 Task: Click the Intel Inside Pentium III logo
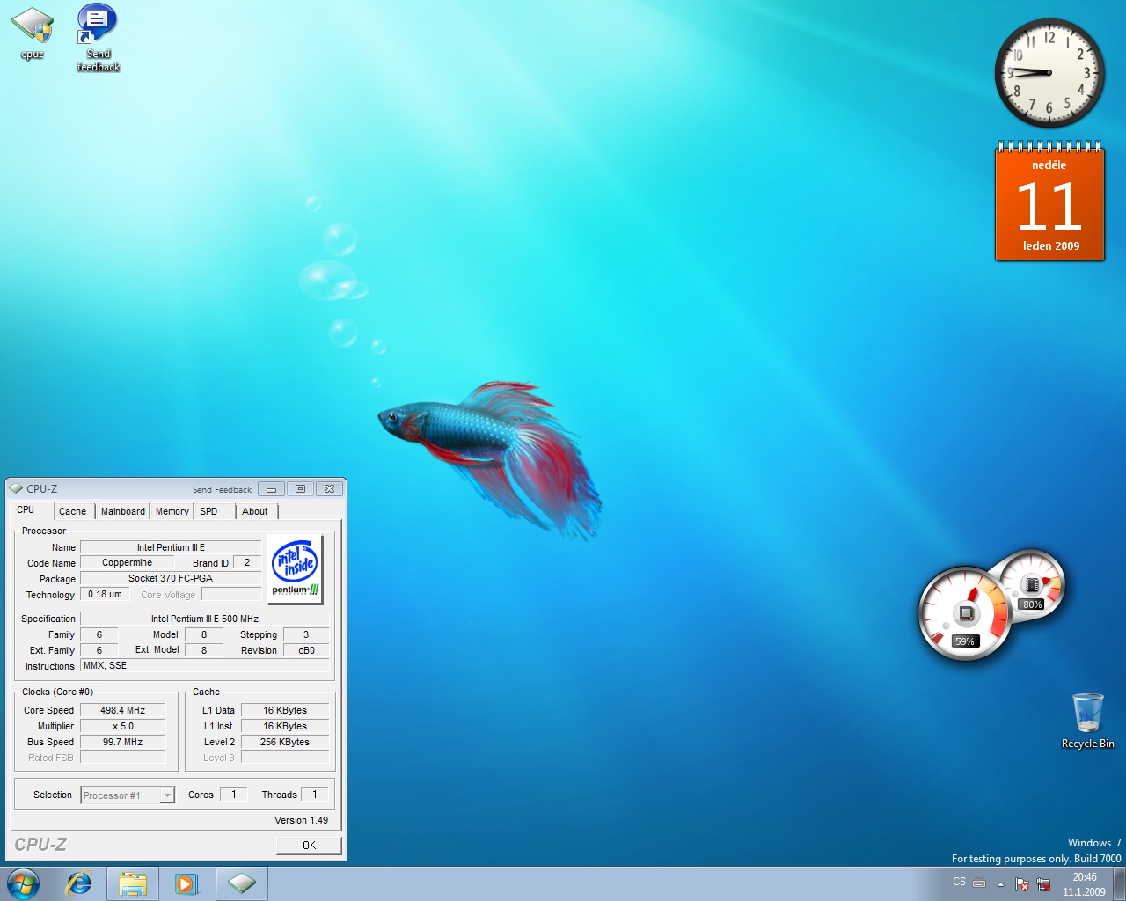(x=295, y=569)
